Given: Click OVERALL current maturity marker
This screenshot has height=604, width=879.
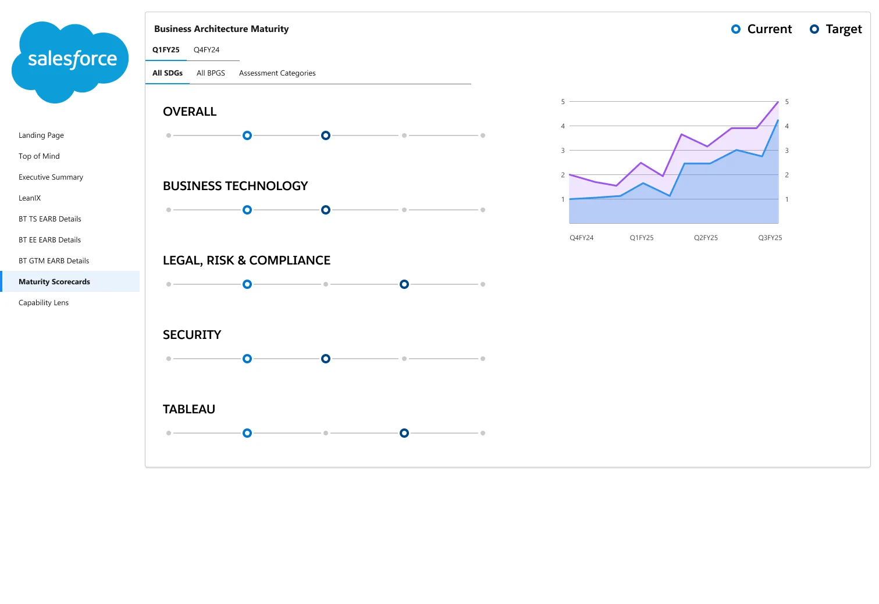Looking at the screenshot, I should [247, 135].
